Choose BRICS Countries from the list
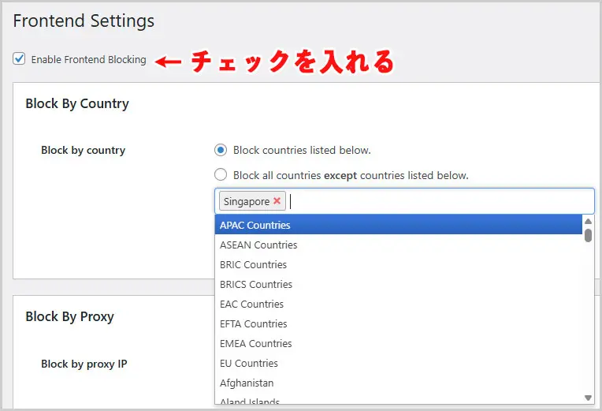 [399, 284]
